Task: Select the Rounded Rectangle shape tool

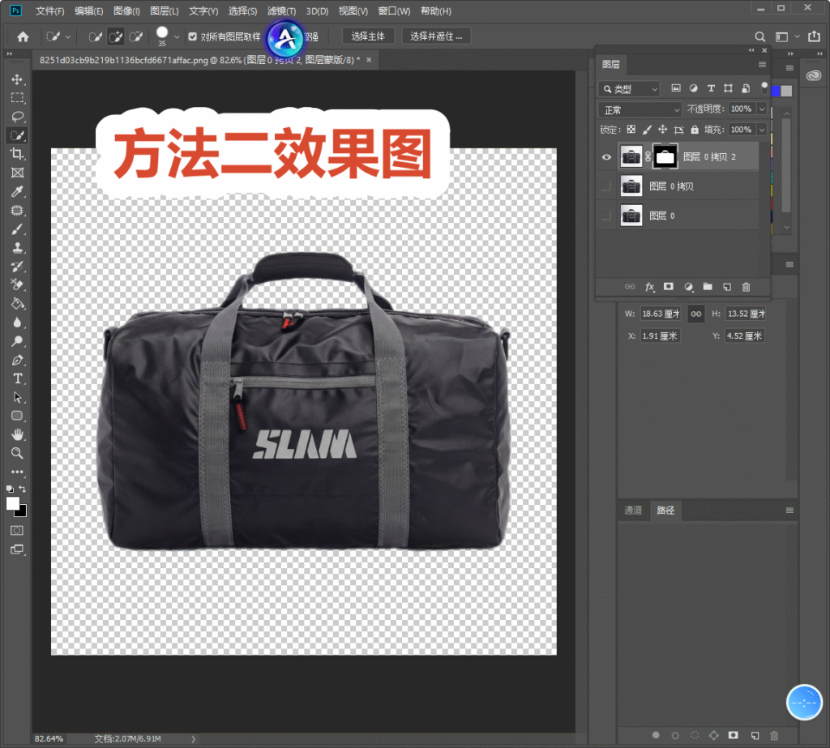Action: (17, 416)
